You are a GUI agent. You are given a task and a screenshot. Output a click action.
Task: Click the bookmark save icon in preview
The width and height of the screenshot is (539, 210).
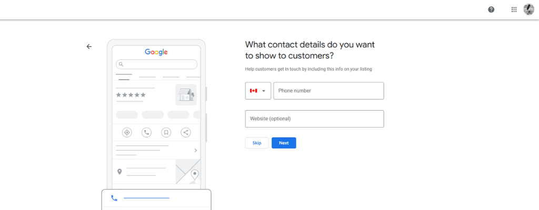coord(166,132)
